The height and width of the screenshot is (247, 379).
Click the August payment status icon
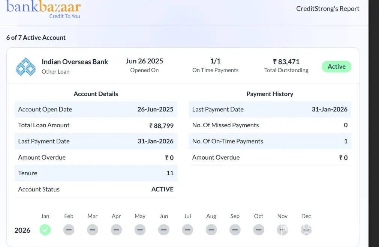coord(211,230)
